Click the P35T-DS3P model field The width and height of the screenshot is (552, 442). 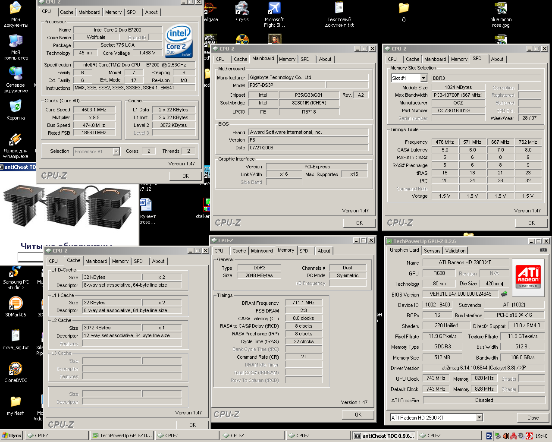click(287, 85)
